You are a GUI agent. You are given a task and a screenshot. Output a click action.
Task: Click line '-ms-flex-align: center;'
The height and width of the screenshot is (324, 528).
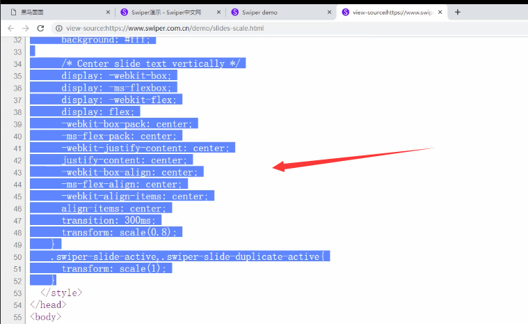(122, 184)
